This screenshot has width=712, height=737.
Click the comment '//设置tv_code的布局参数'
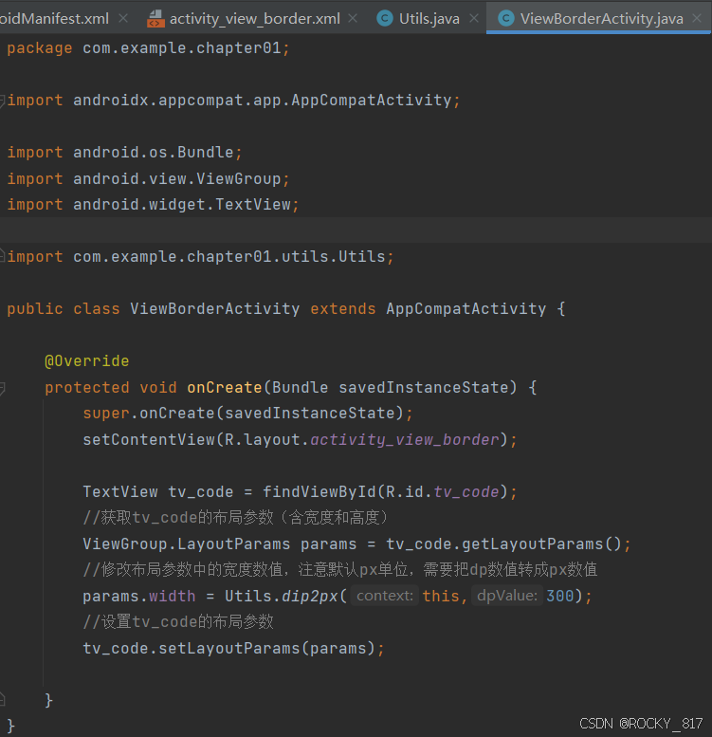(178, 622)
